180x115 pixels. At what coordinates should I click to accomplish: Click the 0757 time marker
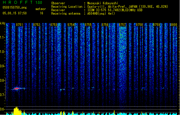[122, 25]
